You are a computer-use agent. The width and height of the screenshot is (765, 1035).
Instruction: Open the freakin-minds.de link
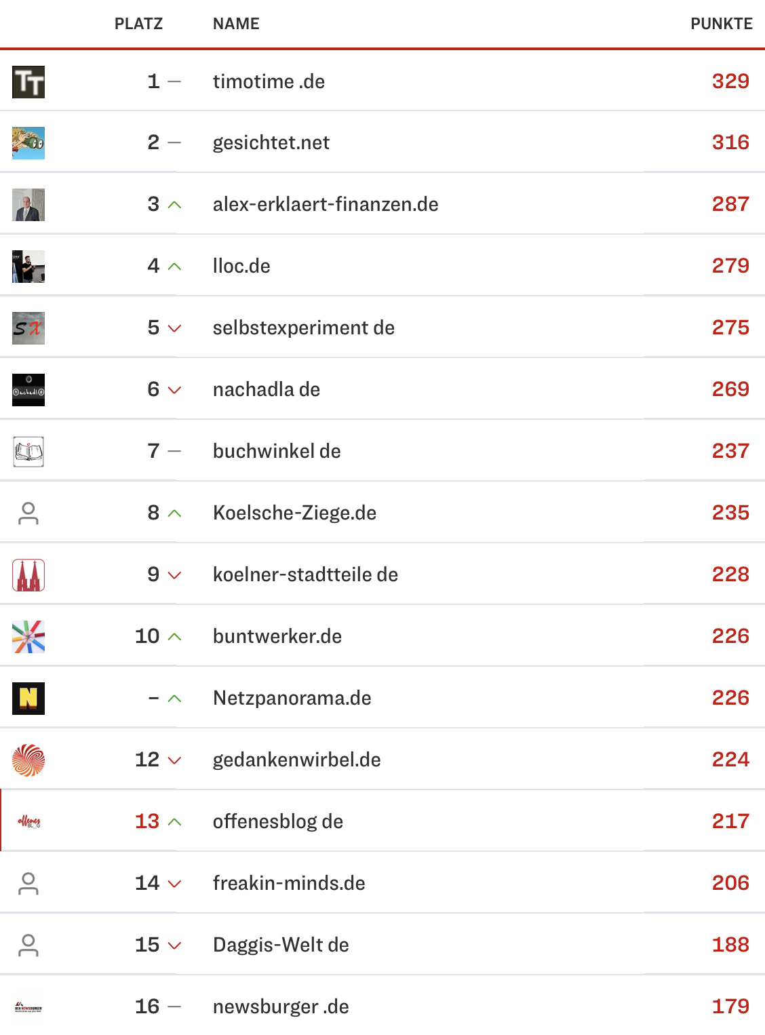pyautogui.click(x=289, y=883)
